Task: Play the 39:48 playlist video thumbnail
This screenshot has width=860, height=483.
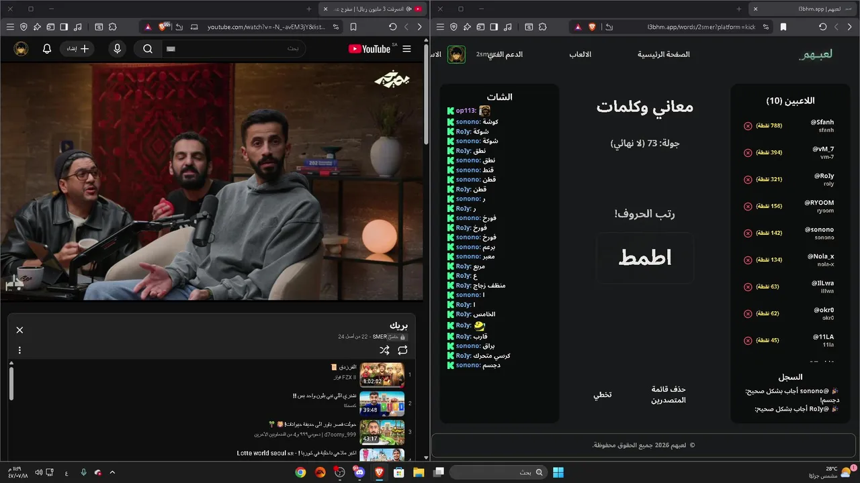Action: pos(382,404)
